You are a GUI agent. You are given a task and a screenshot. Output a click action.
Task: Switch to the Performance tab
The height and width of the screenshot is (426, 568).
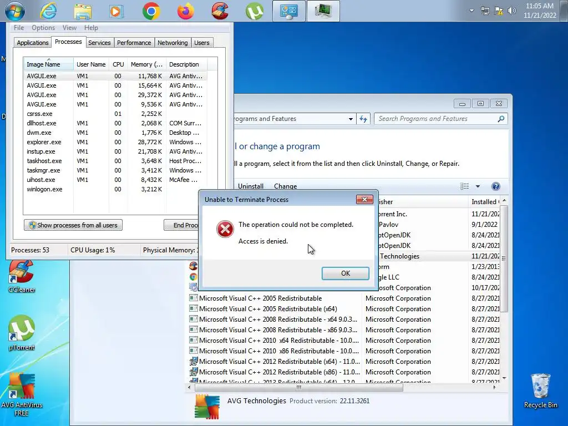[x=134, y=43]
